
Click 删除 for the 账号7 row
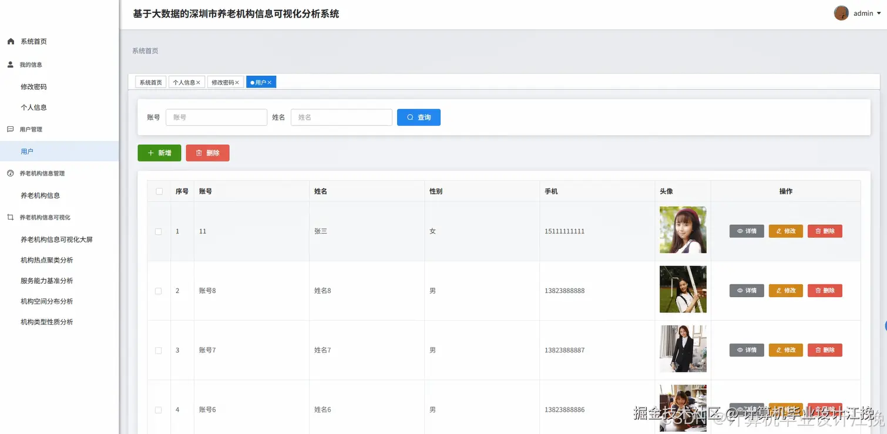(x=825, y=350)
